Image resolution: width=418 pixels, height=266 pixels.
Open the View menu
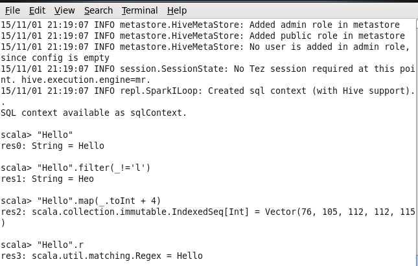click(64, 10)
